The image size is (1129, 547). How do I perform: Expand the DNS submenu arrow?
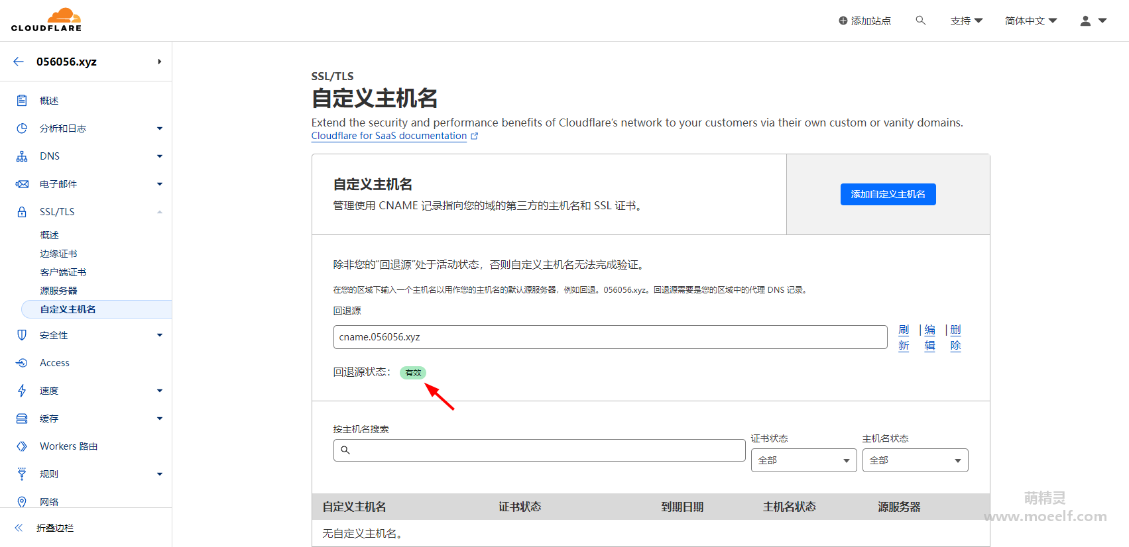click(160, 156)
